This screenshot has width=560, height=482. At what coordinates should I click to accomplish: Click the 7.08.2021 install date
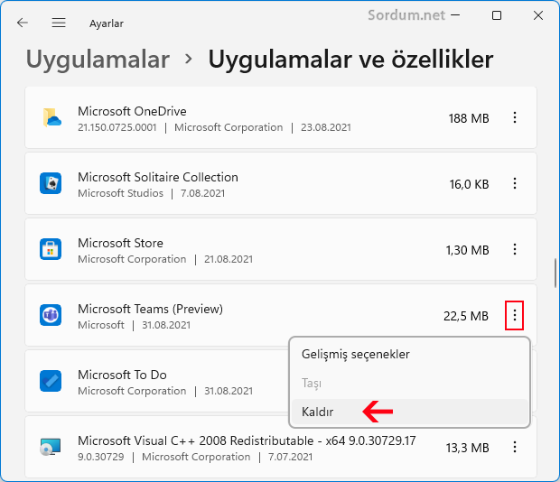click(x=202, y=193)
